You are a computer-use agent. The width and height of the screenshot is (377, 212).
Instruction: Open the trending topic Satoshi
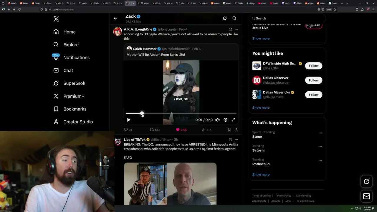(x=258, y=150)
